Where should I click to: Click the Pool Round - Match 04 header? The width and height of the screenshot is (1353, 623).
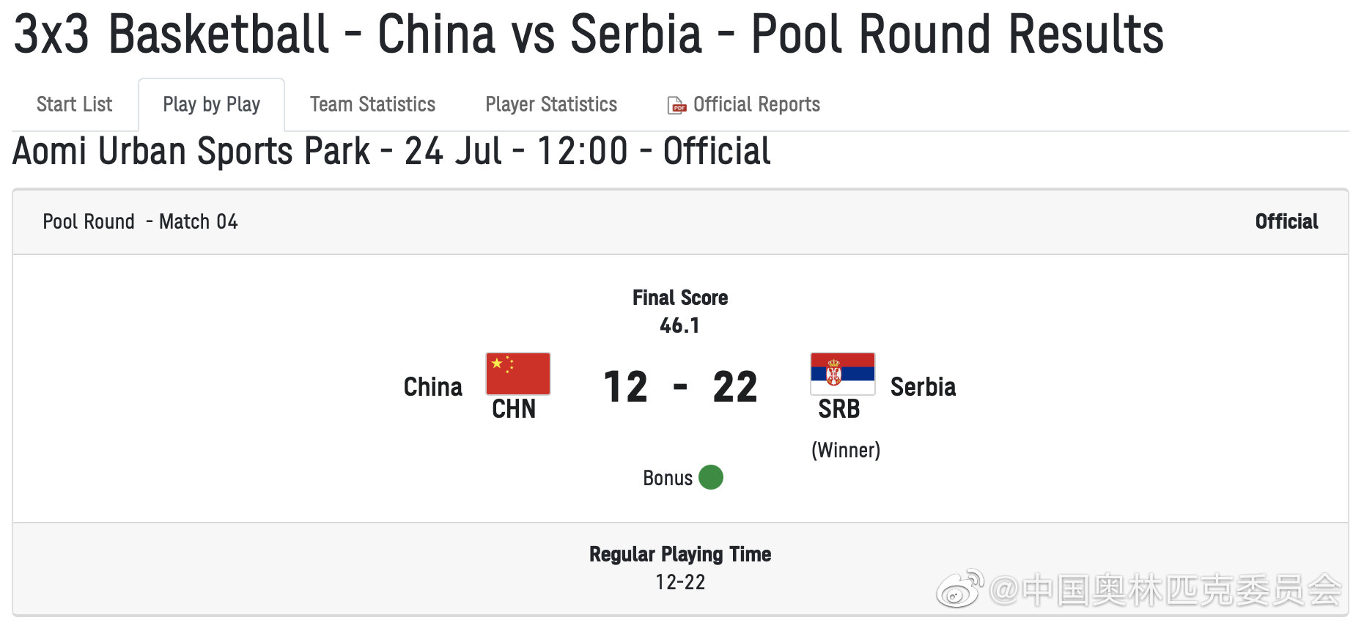pos(140,221)
